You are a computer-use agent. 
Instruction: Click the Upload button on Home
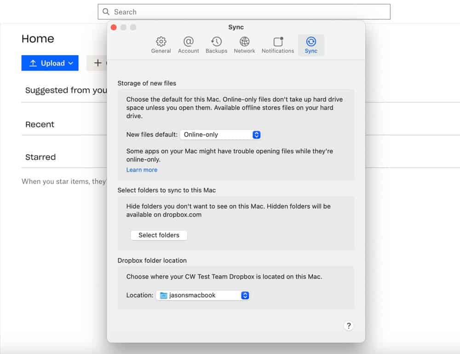tap(50, 63)
